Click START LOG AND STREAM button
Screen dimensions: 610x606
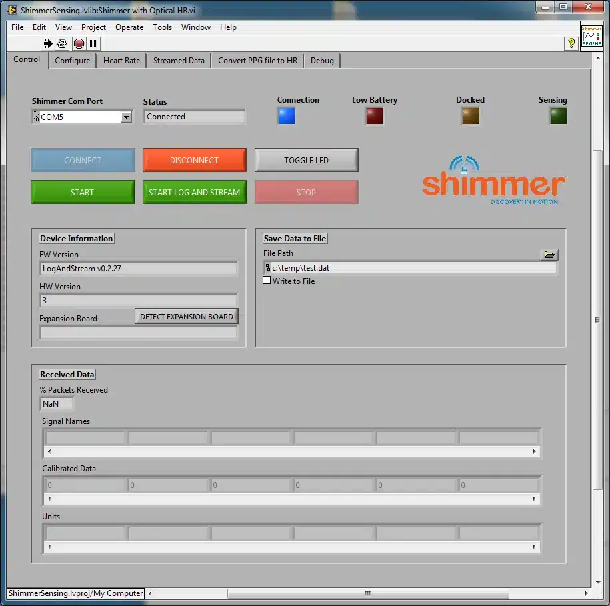click(195, 192)
